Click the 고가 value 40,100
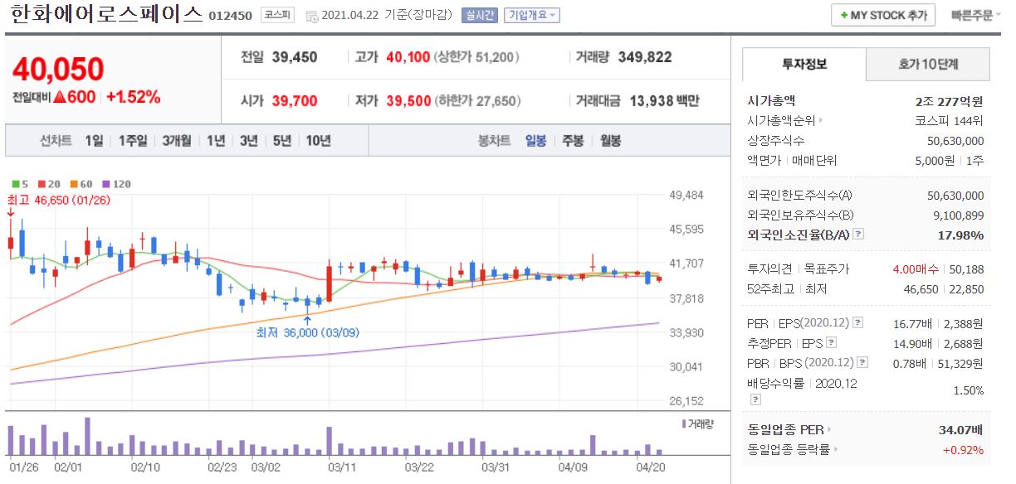 coord(408,57)
